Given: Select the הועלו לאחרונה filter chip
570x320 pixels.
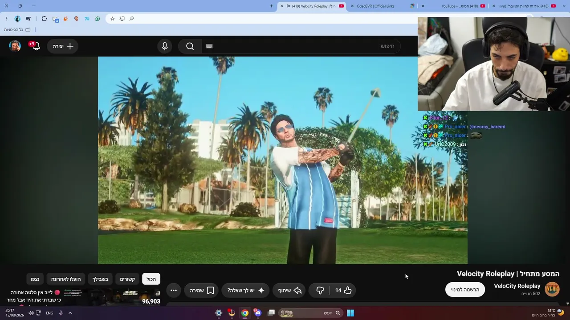Looking at the screenshot, I should click(66, 279).
